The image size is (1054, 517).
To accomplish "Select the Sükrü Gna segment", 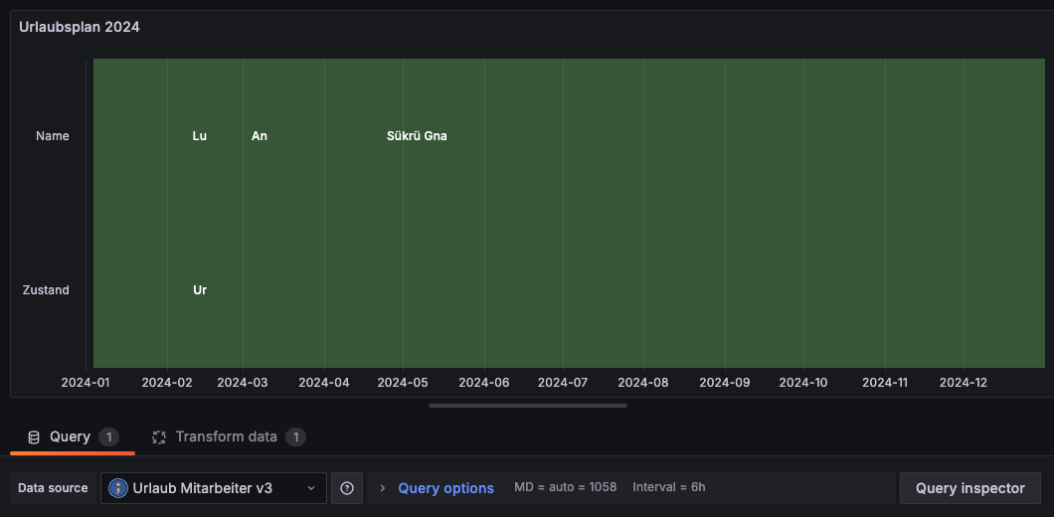I will click(x=417, y=136).
